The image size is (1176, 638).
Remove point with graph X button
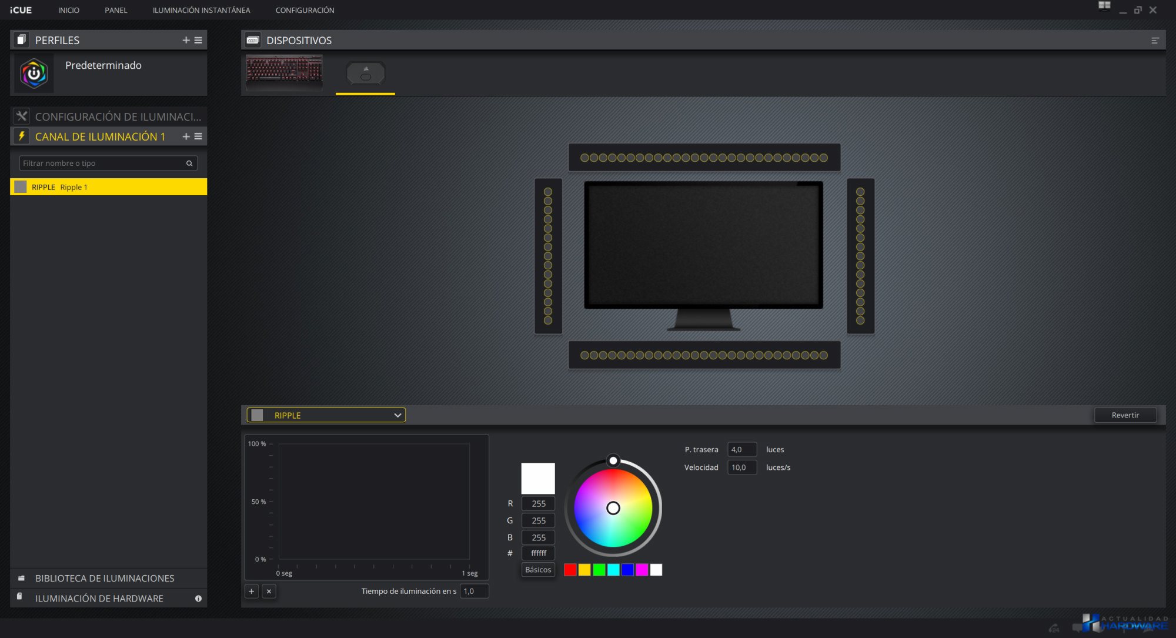pyautogui.click(x=269, y=591)
